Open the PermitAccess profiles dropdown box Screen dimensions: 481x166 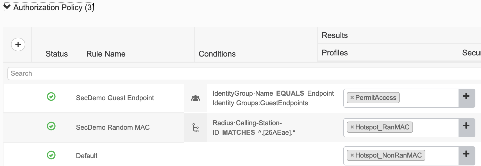point(401,98)
